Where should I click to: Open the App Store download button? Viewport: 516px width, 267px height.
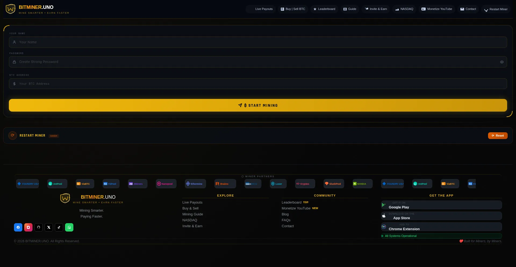click(x=441, y=216)
